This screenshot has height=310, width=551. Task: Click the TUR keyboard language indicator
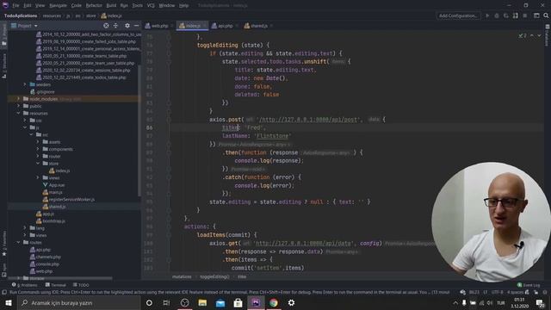pos(501,302)
